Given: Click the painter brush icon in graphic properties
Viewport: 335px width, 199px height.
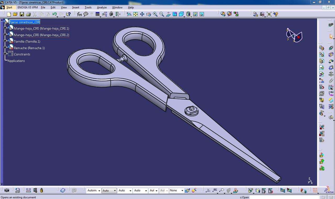Looking at the screenshot, I should (187, 190).
